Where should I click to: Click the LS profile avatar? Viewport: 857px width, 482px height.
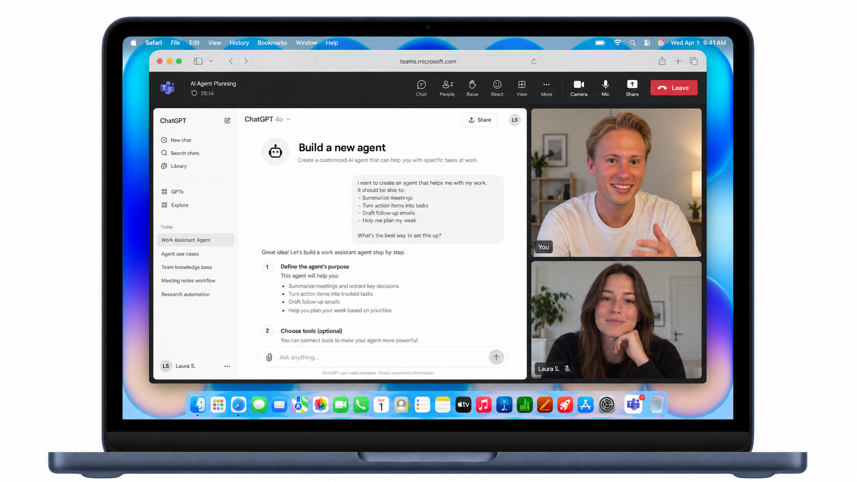515,120
